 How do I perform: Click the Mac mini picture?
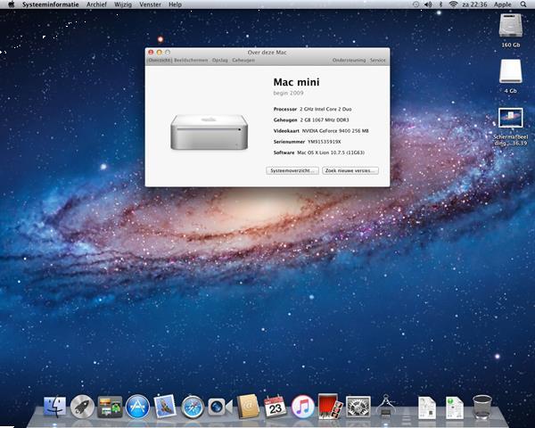point(210,132)
